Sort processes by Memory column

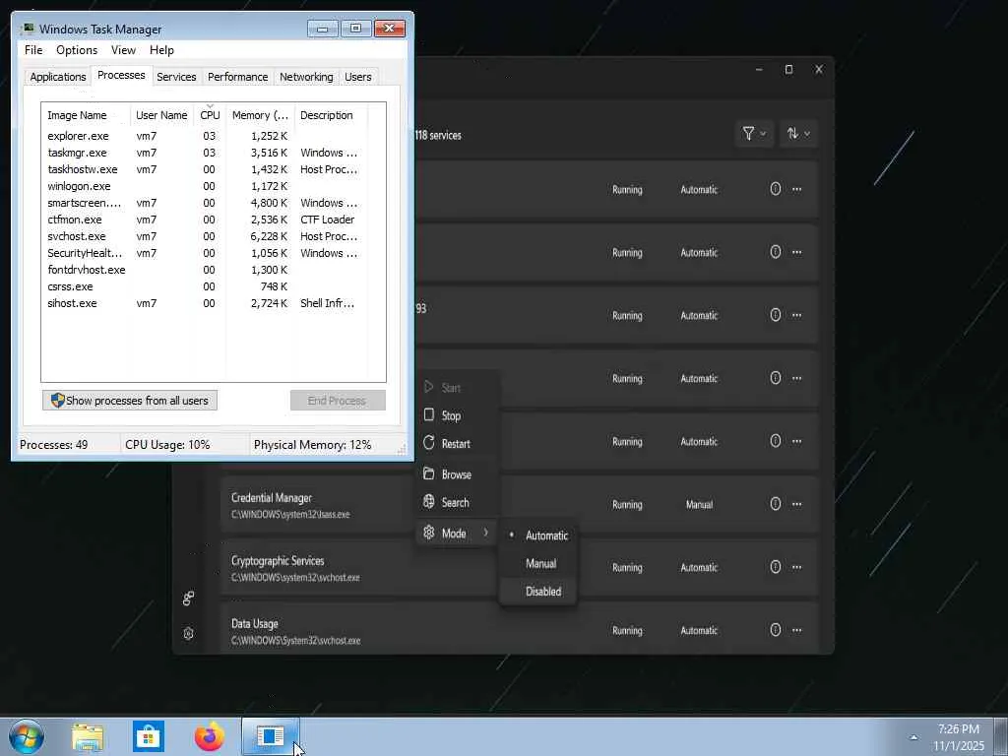click(x=260, y=115)
